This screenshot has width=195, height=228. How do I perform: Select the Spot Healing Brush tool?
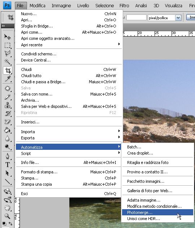coord(7,89)
